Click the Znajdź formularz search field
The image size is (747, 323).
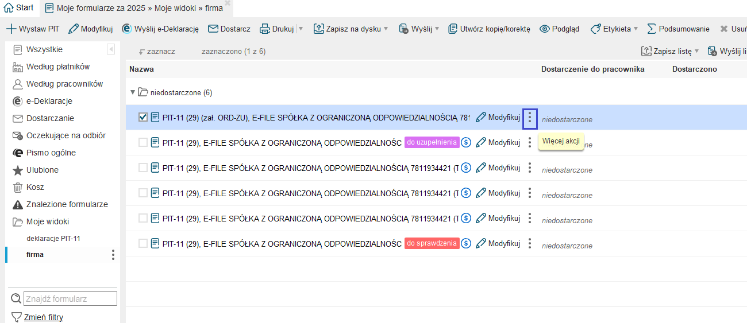tap(70, 299)
